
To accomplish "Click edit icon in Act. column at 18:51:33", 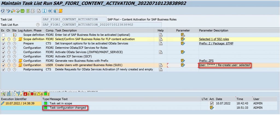I will click(x=212, y=108).
